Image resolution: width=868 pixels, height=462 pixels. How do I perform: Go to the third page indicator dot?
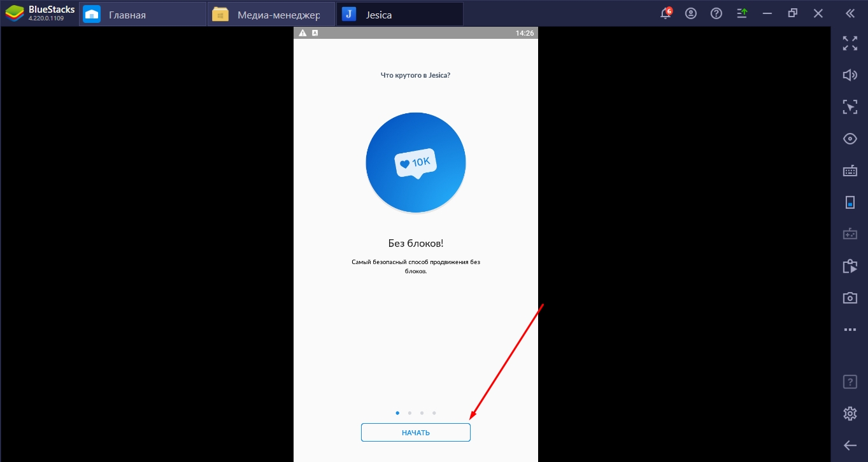click(x=422, y=413)
